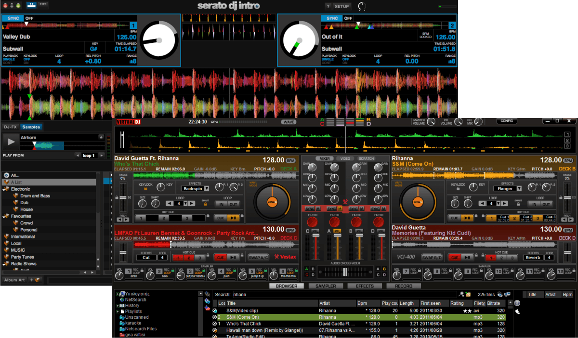The height and width of the screenshot is (338, 578).
Task: Open the DJ-FX tab in Serato
Action: point(10,127)
